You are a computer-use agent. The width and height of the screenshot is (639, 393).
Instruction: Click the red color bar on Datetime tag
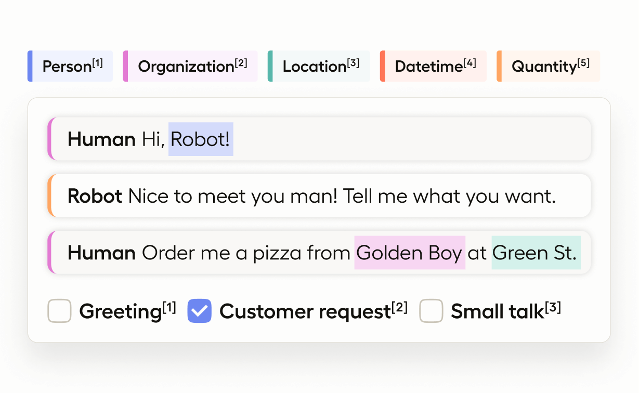coord(383,67)
